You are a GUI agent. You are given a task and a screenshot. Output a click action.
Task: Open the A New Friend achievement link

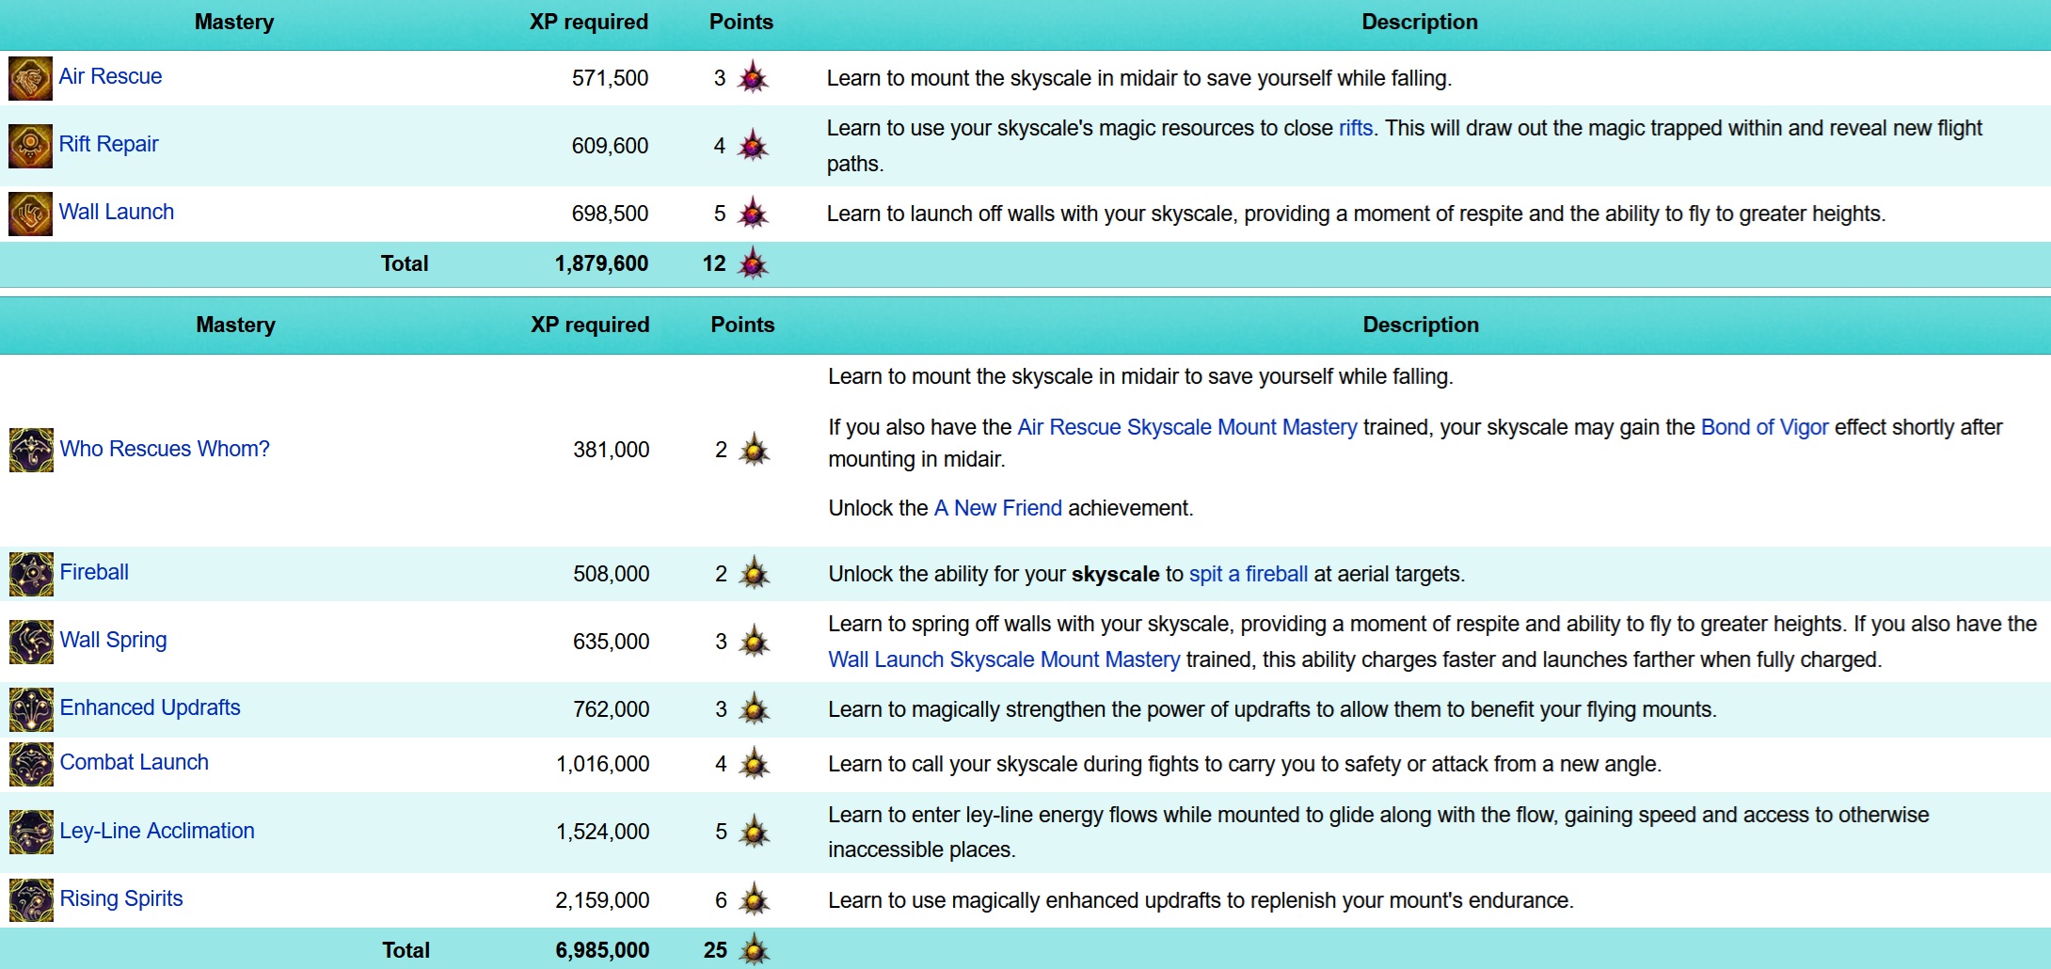998,508
